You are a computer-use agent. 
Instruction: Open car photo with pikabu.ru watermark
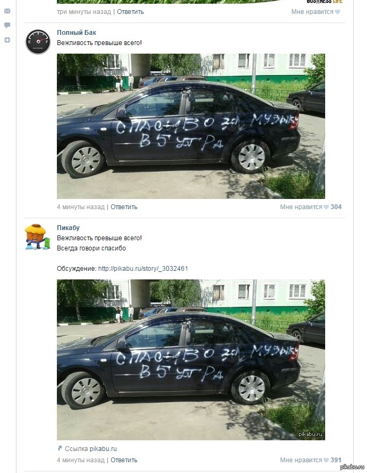(x=191, y=359)
